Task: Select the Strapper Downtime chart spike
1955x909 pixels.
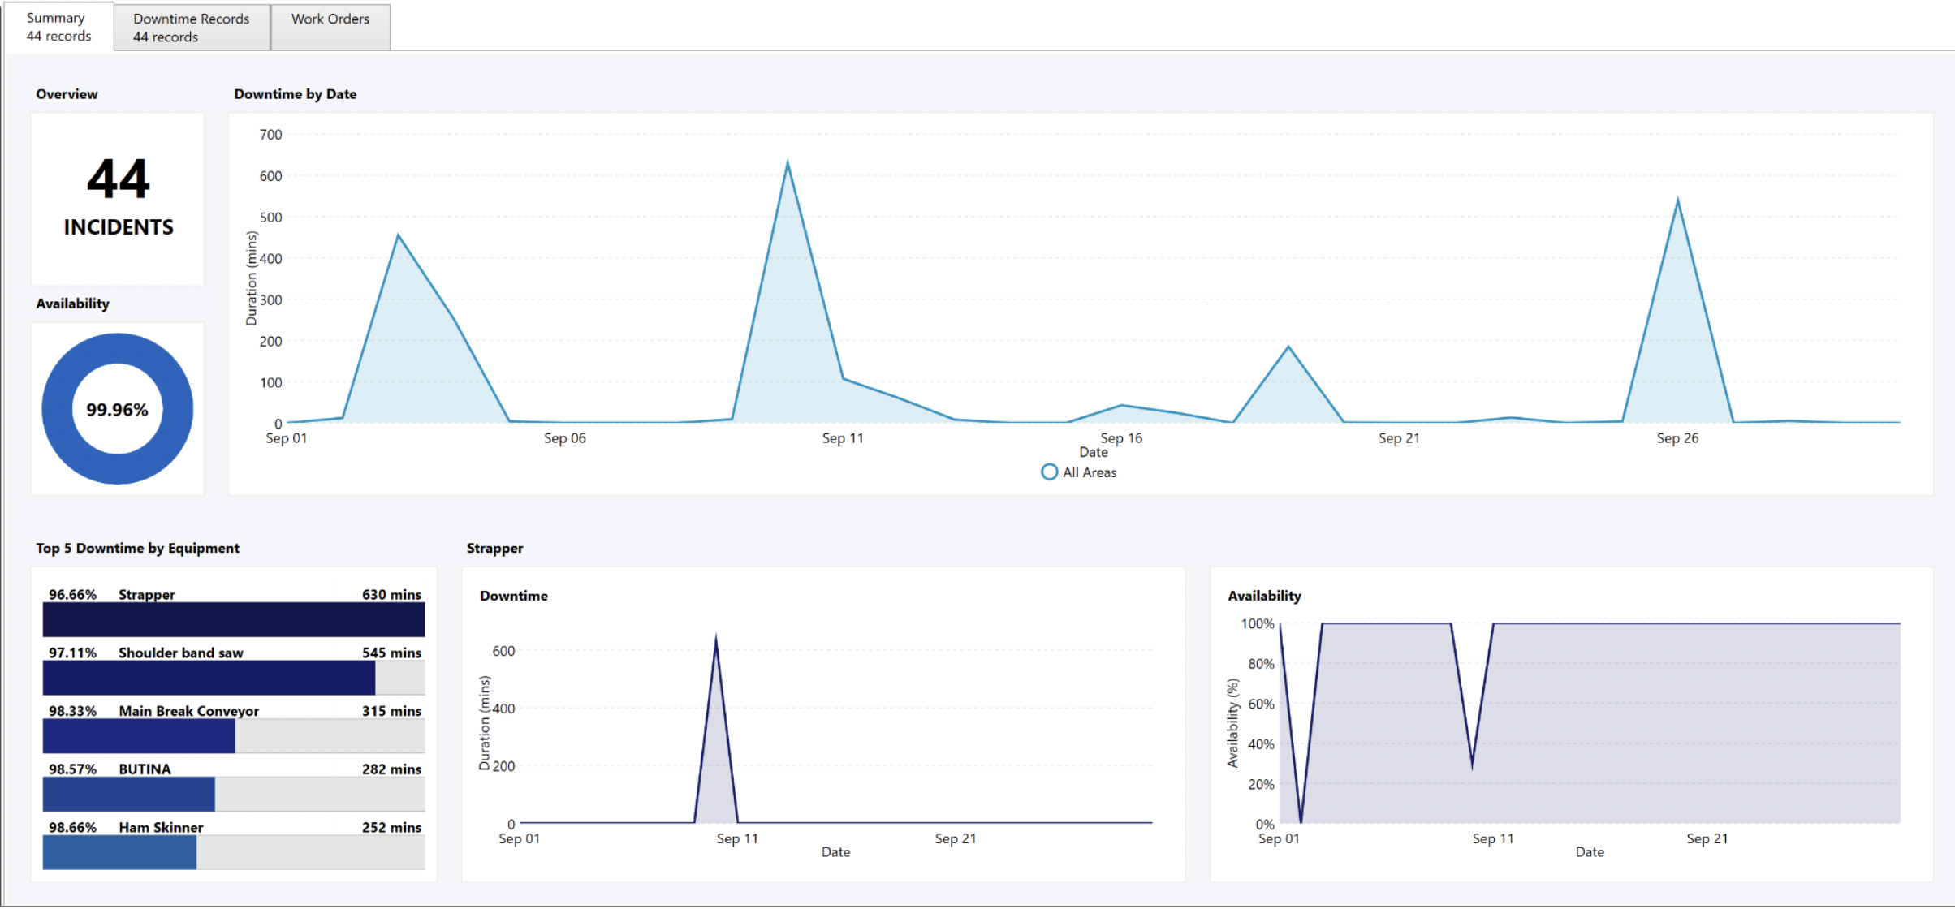Action: coord(716,635)
